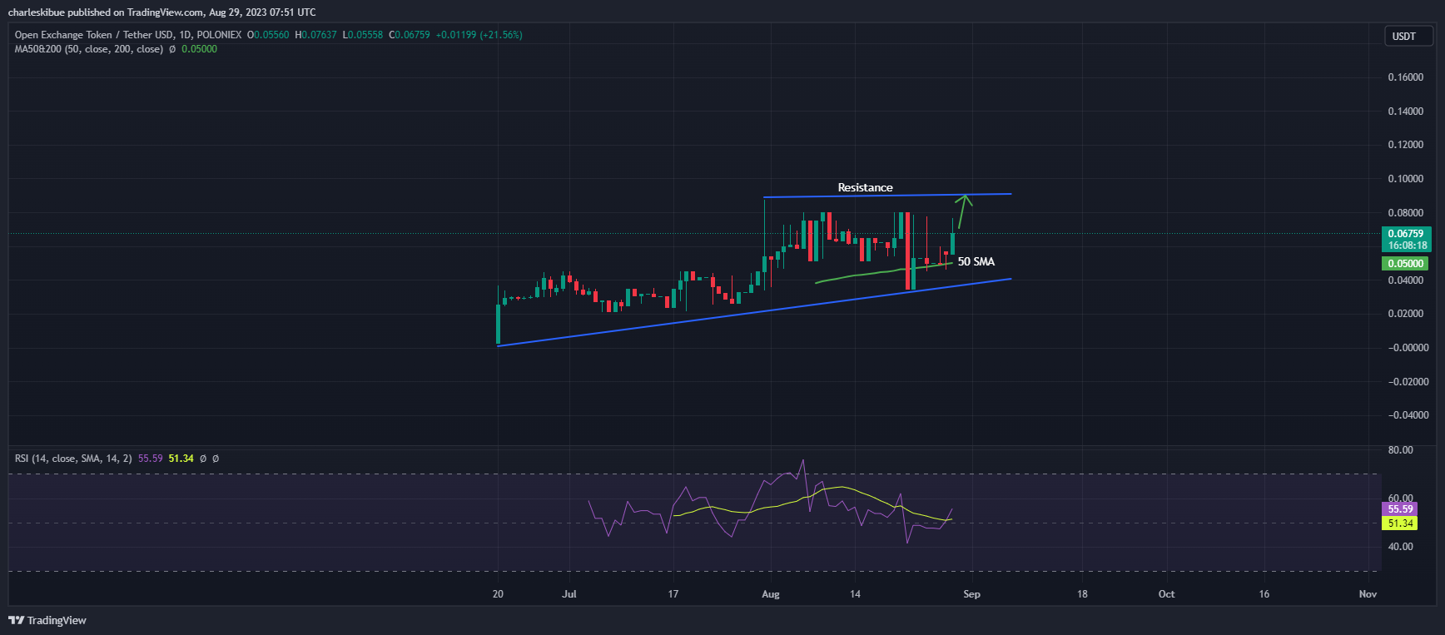Select the 'Resistance' chart annotation text
The image size is (1445, 635).
[865, 187]
